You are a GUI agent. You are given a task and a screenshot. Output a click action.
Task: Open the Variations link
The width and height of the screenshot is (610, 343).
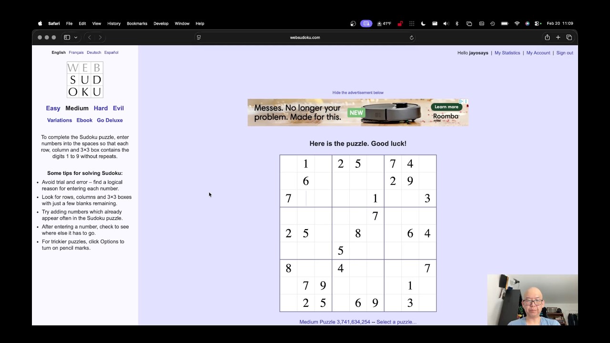click(60, 120)
